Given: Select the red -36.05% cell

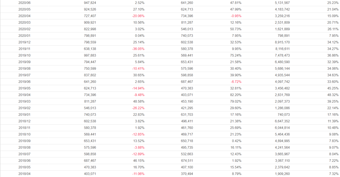Looking at the screenshot, I should (138, 49).
